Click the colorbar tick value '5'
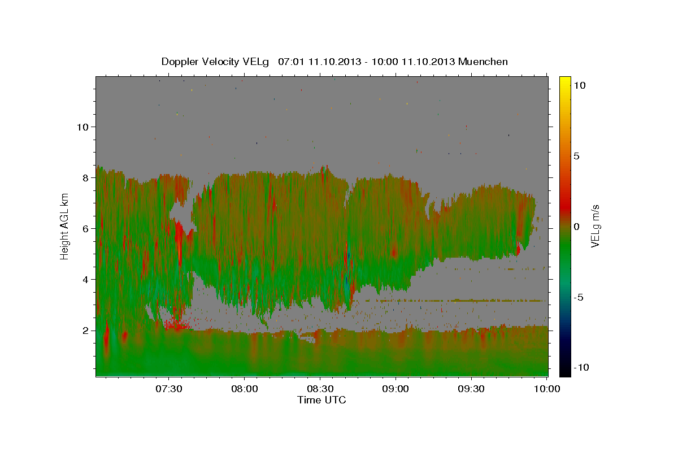 tap(576, 156)
